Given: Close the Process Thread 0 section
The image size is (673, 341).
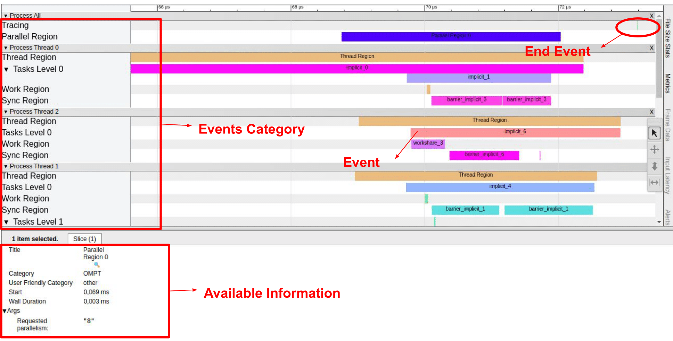Looking at the screenshot, I should [651, 48].
